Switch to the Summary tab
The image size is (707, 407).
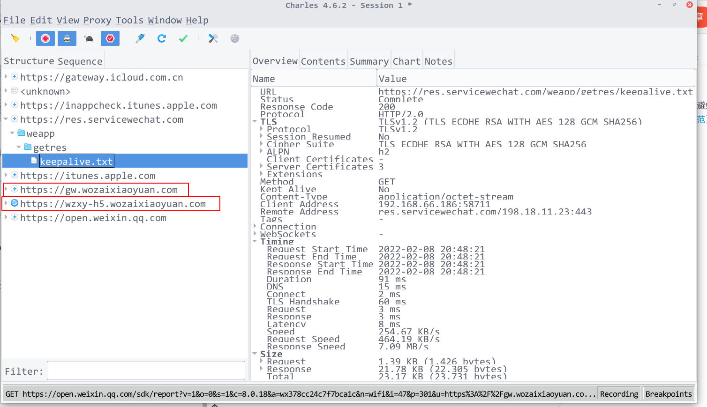369,61
